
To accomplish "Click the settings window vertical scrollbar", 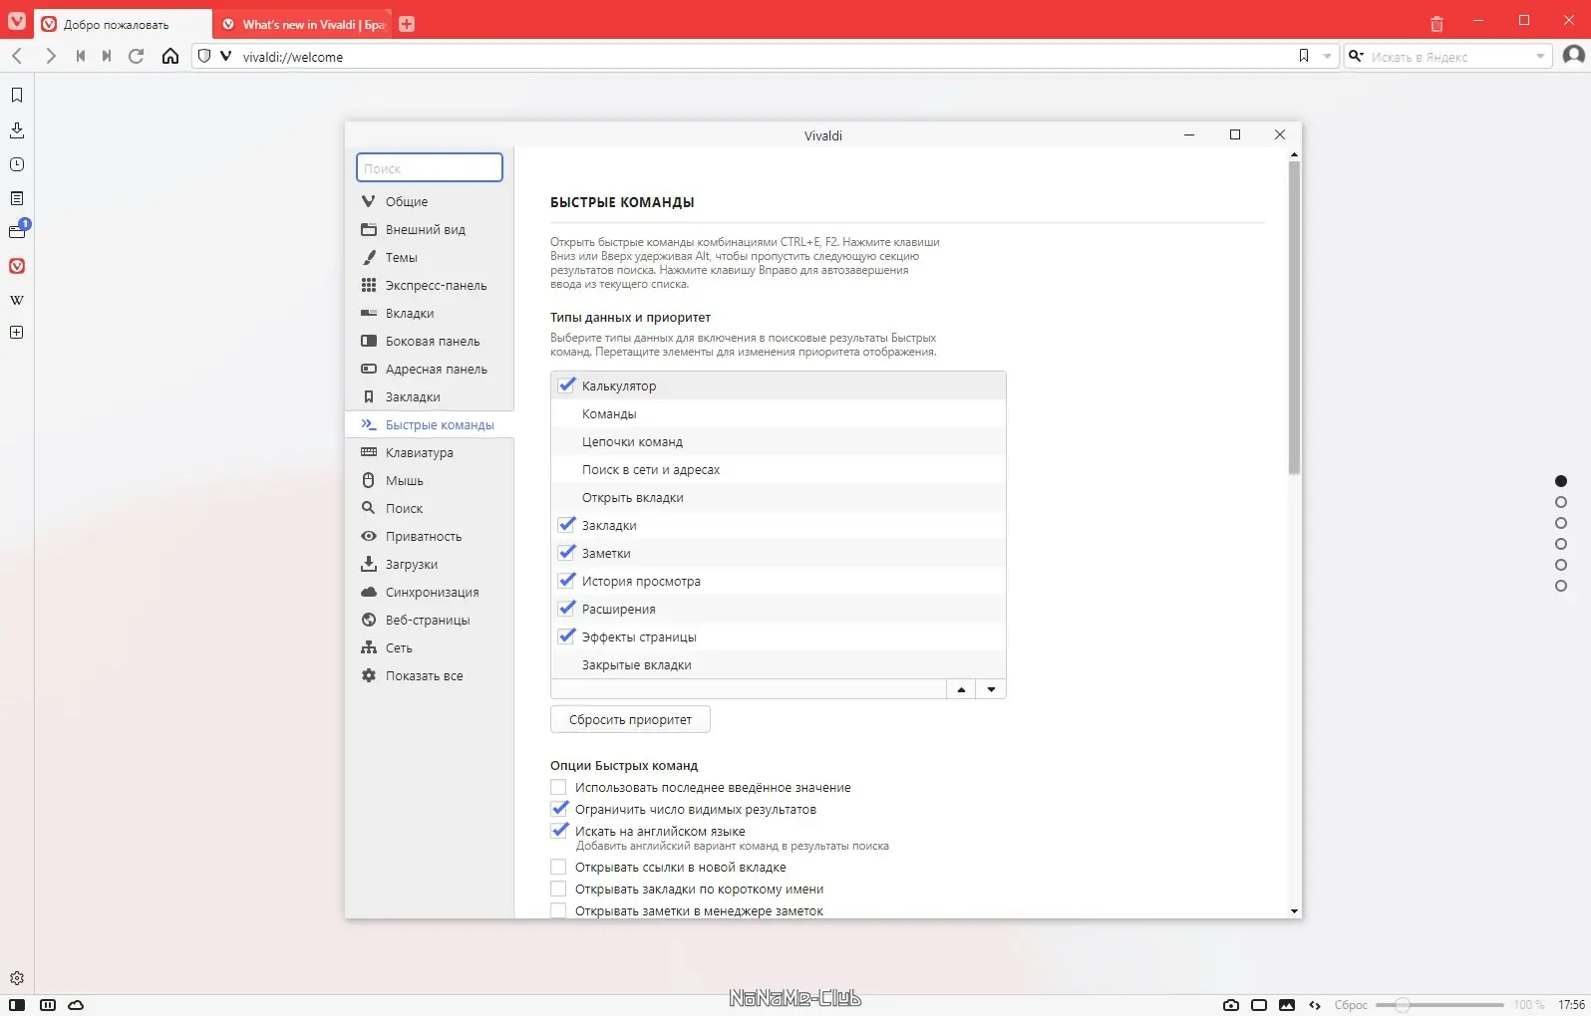I will tap(1294, 319).
